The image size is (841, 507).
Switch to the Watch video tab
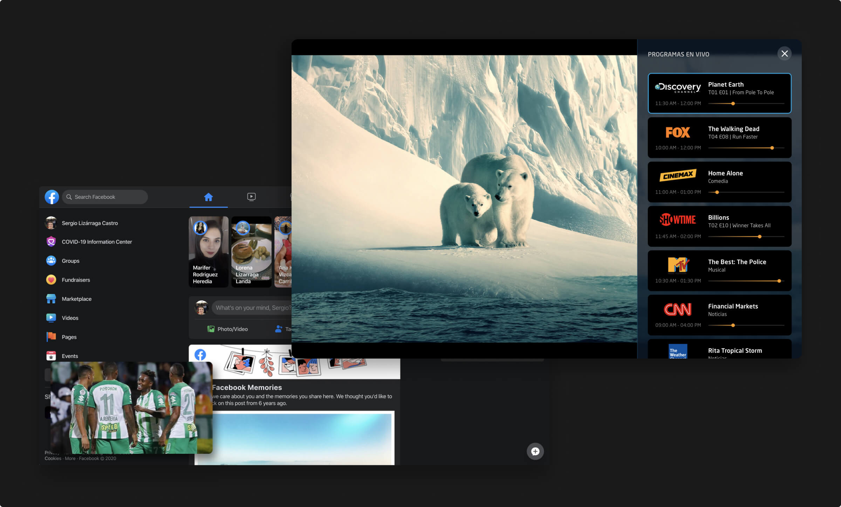click(251, 197)
